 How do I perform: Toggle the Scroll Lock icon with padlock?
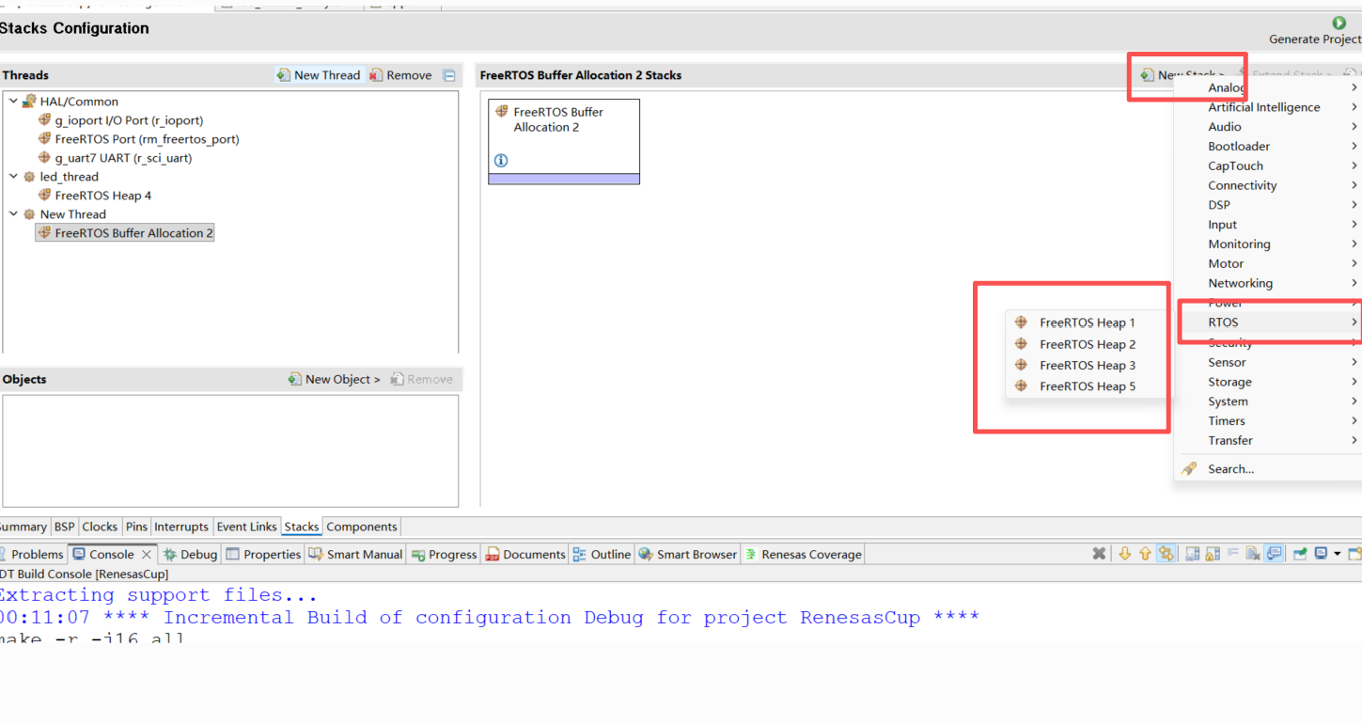click(x=1213, y=554)
